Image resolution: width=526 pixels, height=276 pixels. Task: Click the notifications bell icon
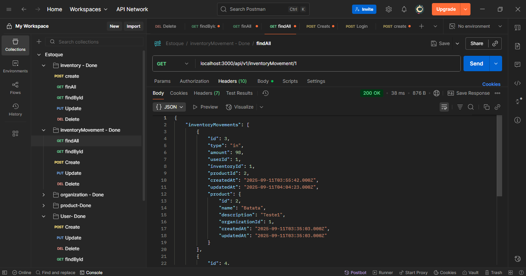[404, 9]
